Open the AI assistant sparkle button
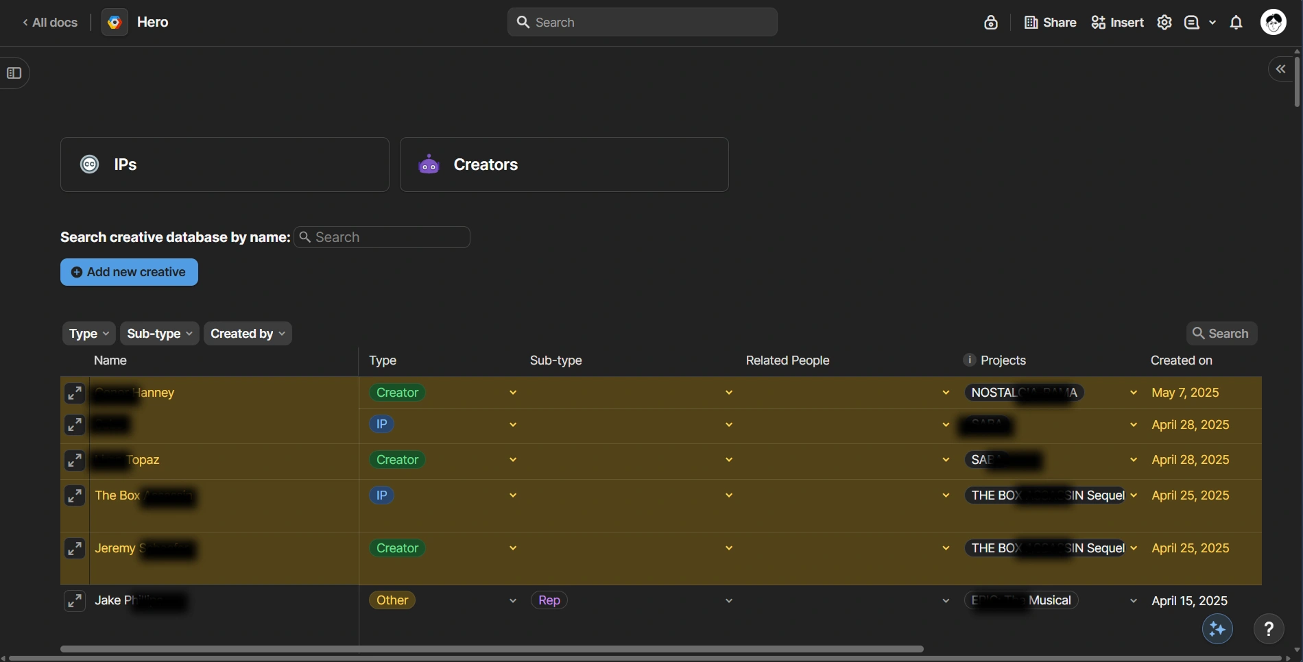This screenshot has height=662, width=1303. pyautogui.click(x=1218, y=629)
